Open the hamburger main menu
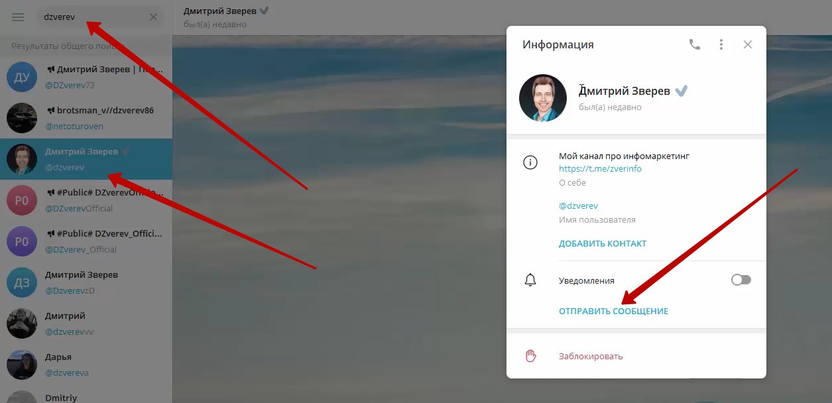This screenshot has height=403, width=832. click(18, 17)
